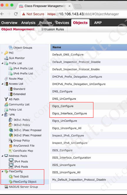Click the IPv6 Pools icon
The height and width of the screenshot is (195, 127).
click(x=11, y=166)
